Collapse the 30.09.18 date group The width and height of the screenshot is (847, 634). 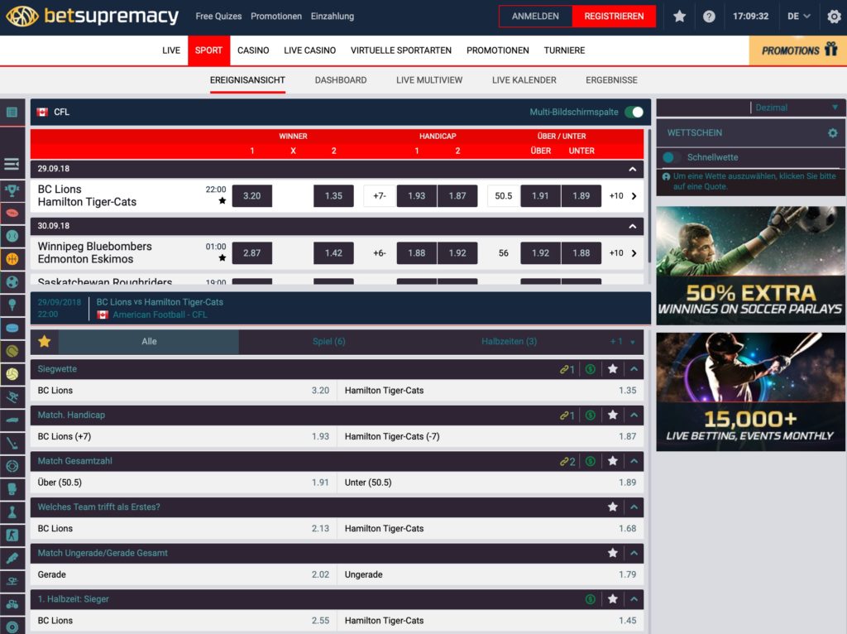633,227
